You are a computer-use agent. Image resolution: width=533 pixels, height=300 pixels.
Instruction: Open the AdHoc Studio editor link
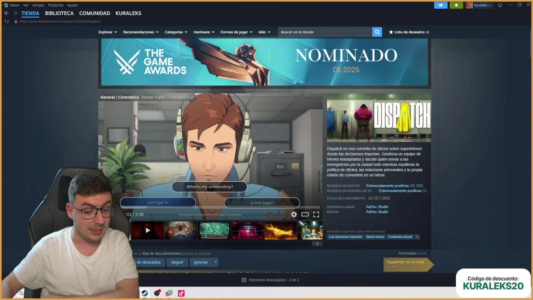[x=377, y=212]
